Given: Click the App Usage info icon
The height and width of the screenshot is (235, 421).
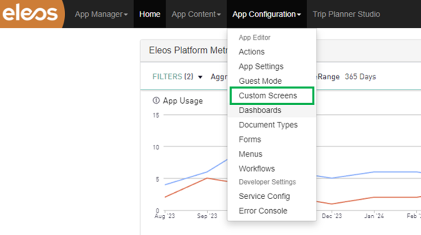Looking at the screenshot, I should pos(156,100).
